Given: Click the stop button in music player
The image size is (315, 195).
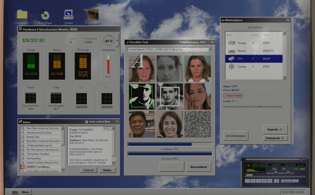Looking at the screenshot, I should click(x=264, y=181).
